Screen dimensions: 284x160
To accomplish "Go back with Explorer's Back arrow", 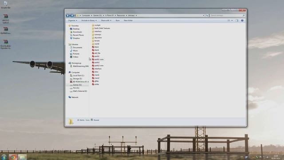I will point(68,16).
